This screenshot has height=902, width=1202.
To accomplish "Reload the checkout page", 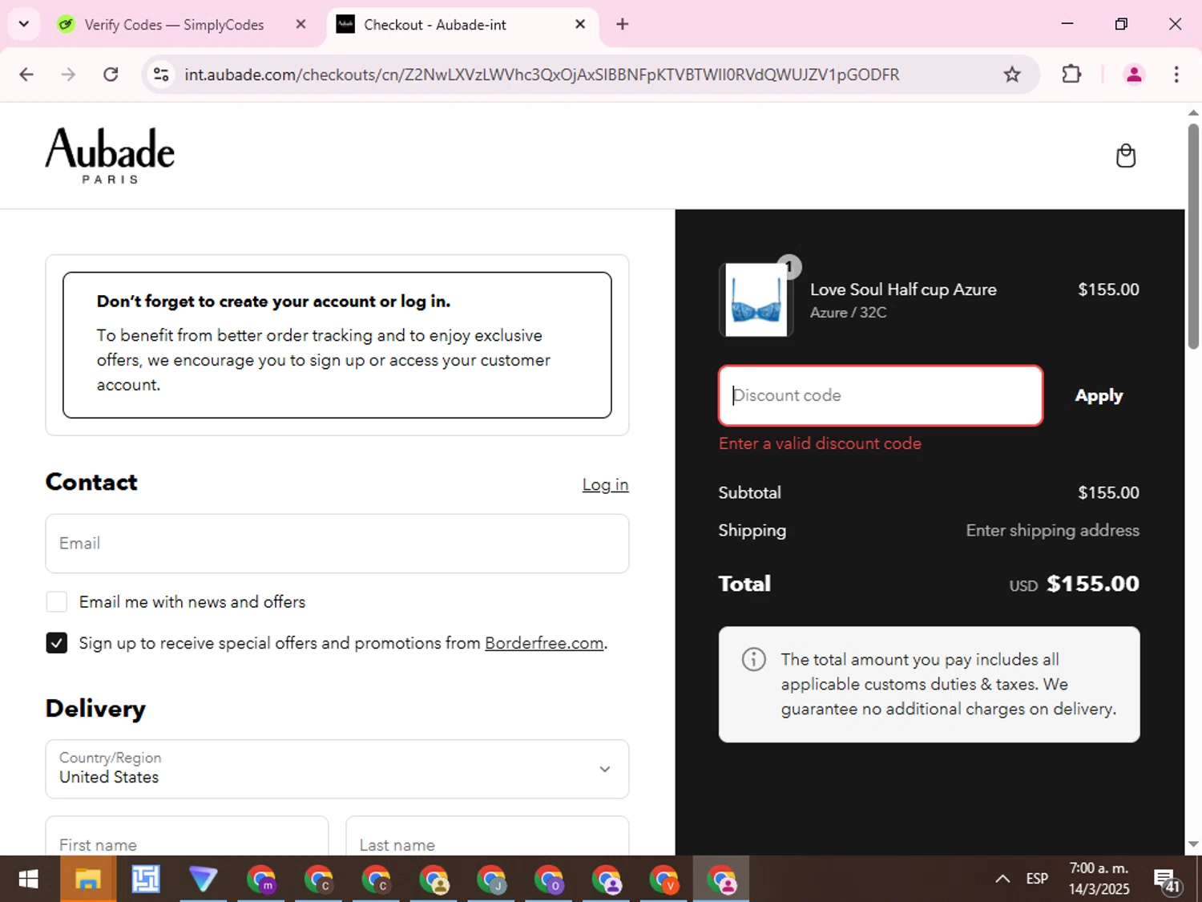I will click(x=111, y=75).
